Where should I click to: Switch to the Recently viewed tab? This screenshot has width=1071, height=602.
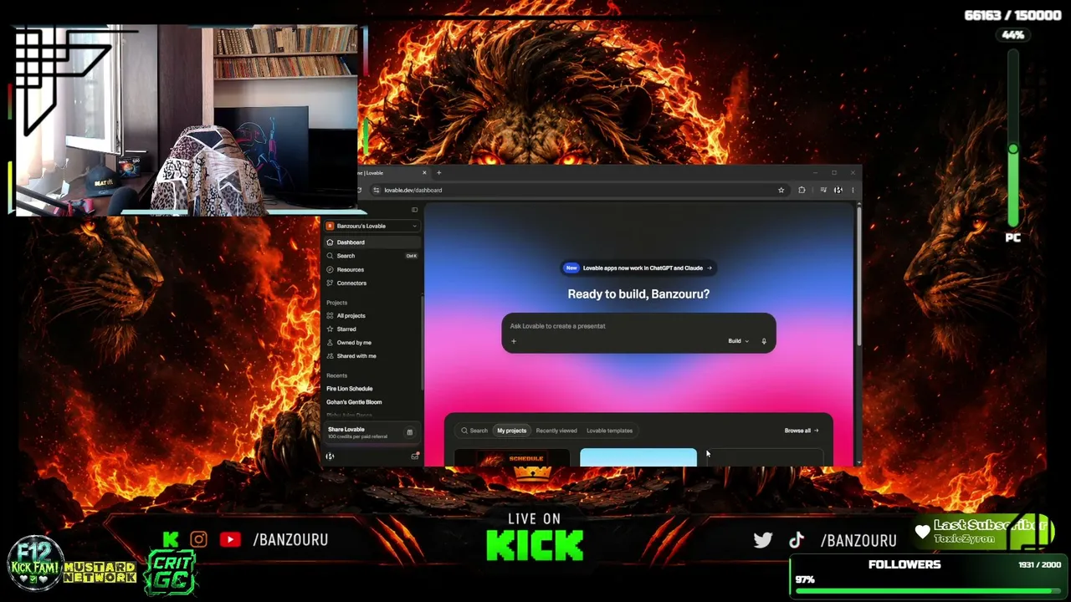pos(556,431)
